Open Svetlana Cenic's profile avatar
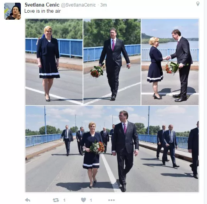Viewport: 207px width, 204px height. point(13,11)
